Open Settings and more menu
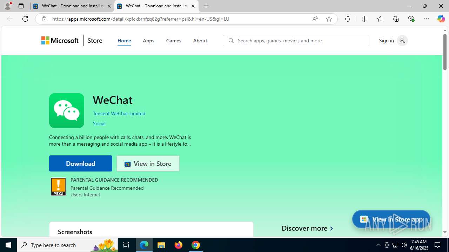This screenshot has height=252, width=449. pyautogui.click(x=427, y=19)
